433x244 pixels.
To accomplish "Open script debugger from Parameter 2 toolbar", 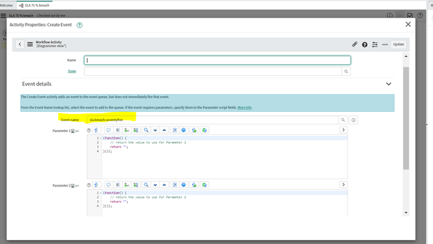I will click(x=194, y=184).
